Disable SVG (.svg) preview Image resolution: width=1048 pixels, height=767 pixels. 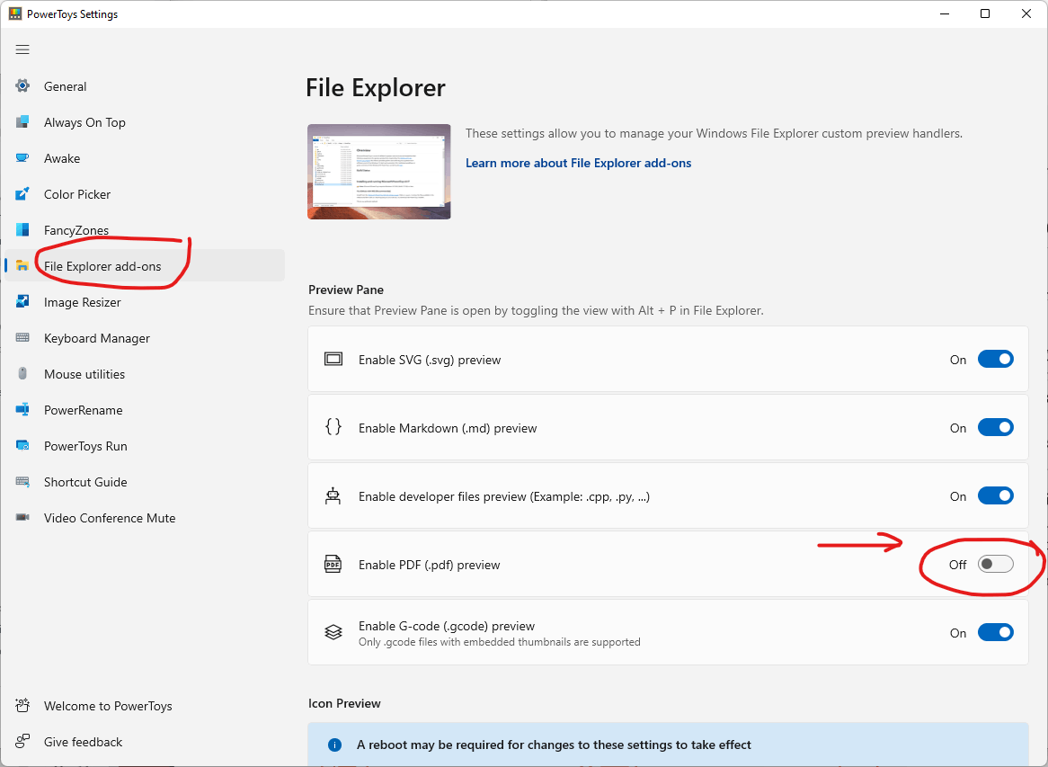pyautogui.click(x=995, y=358)
